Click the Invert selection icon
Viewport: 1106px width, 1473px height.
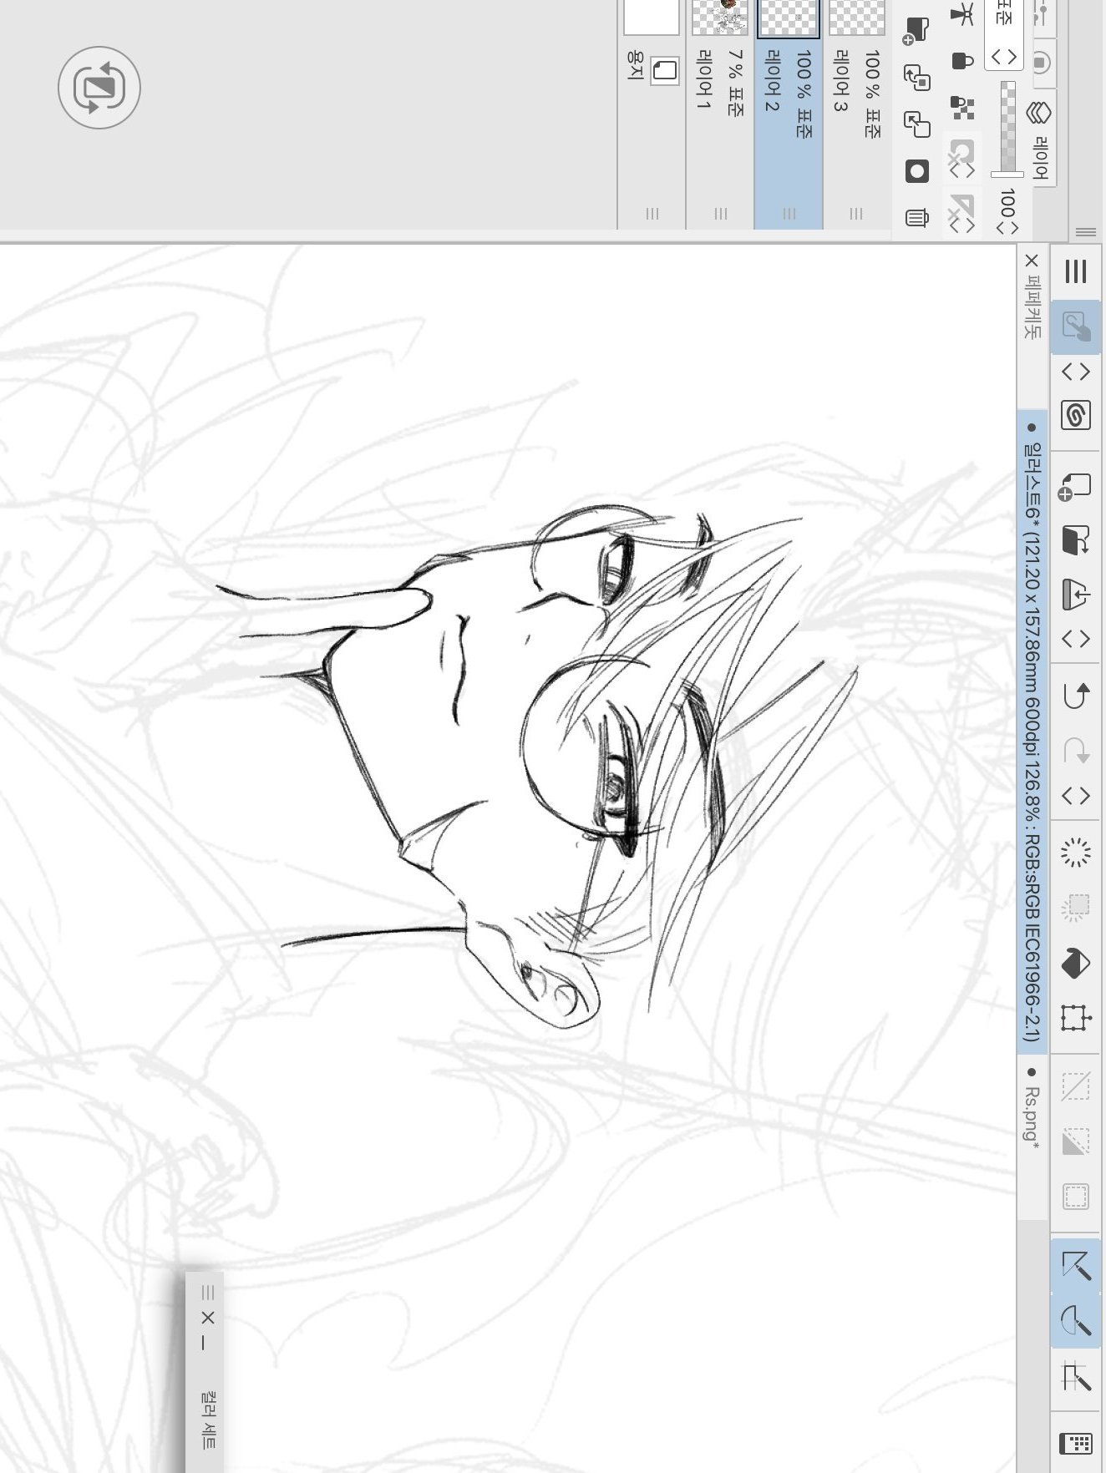(x=1076, y=1141)
